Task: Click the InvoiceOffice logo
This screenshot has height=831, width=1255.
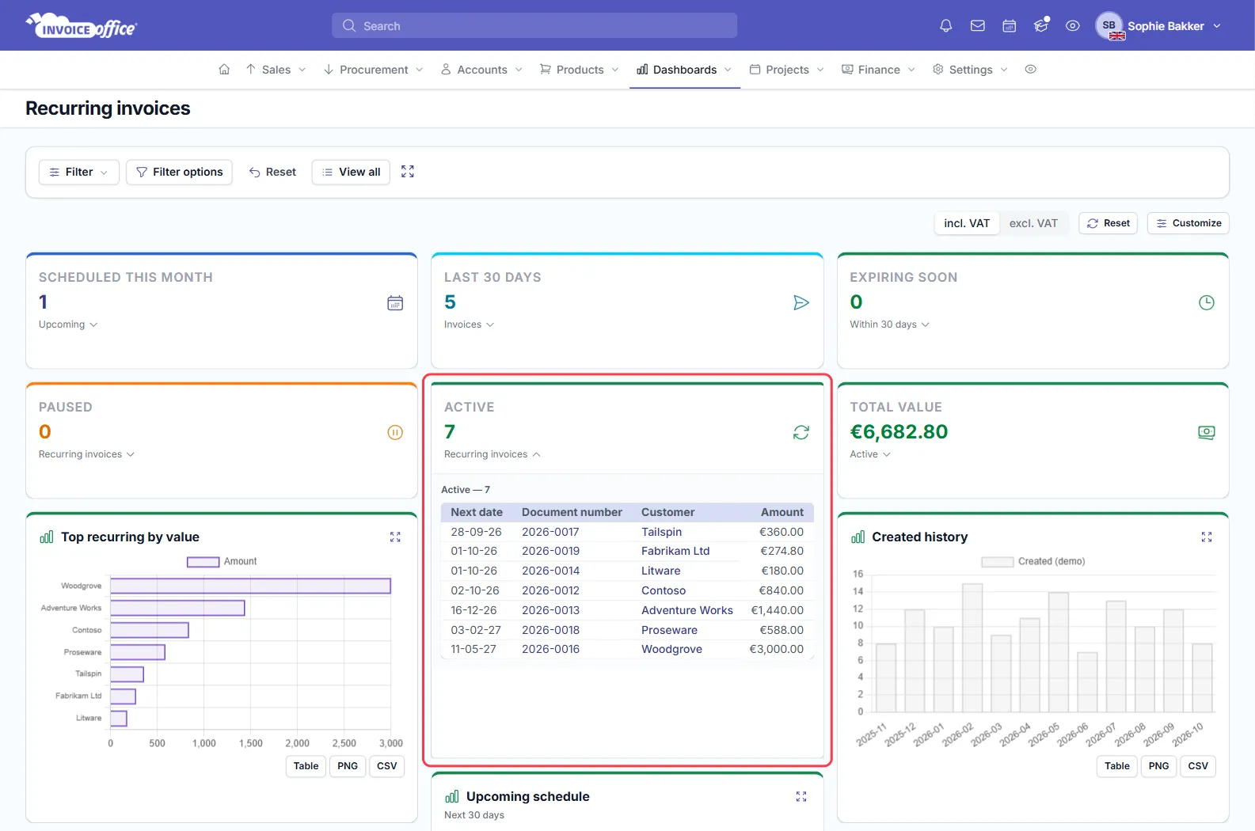Action: coord(82,26)
